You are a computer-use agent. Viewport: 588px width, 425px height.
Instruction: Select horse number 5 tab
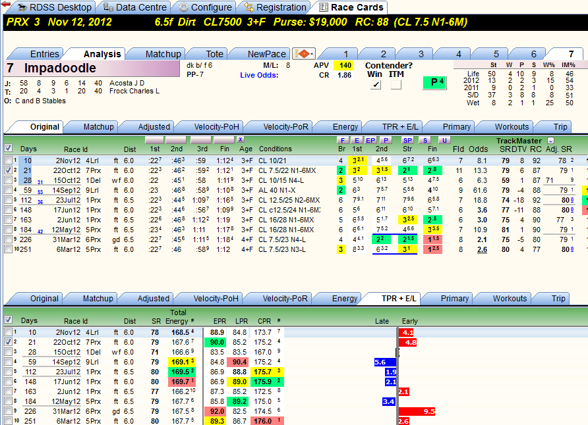(496, 54)
